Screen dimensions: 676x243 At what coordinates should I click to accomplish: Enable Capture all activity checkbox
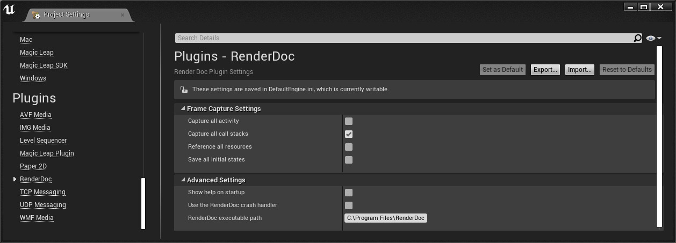(349, 121)
